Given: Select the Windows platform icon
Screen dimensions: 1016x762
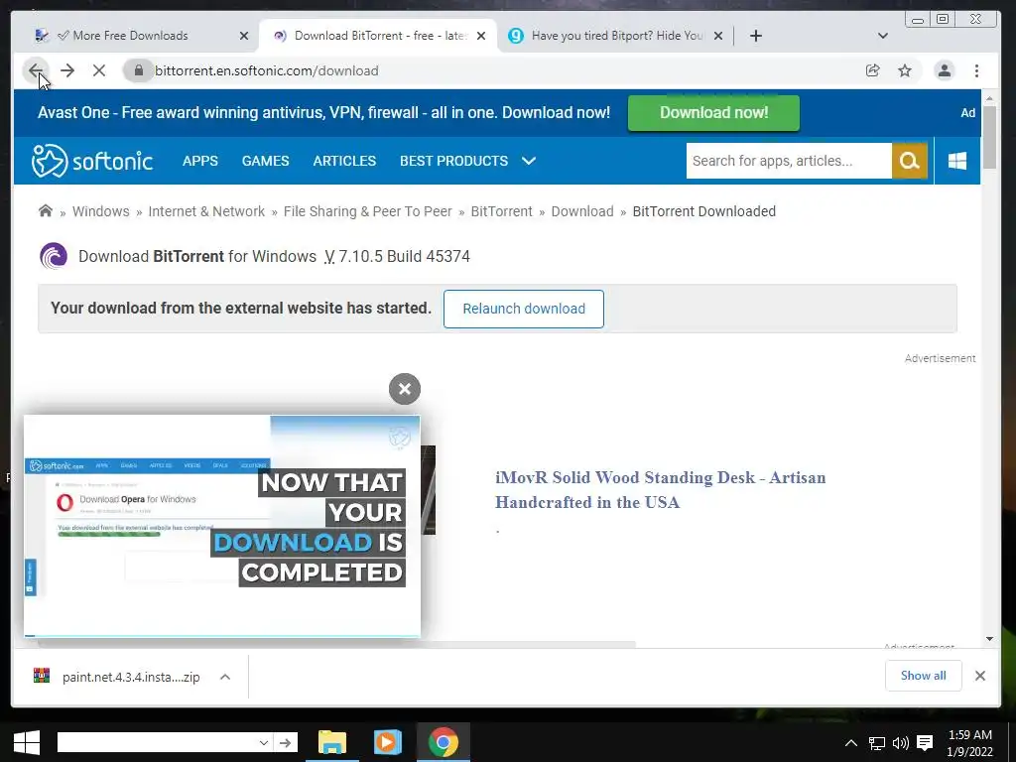Looking at the screenshot, I should click(x=957, y=161).
